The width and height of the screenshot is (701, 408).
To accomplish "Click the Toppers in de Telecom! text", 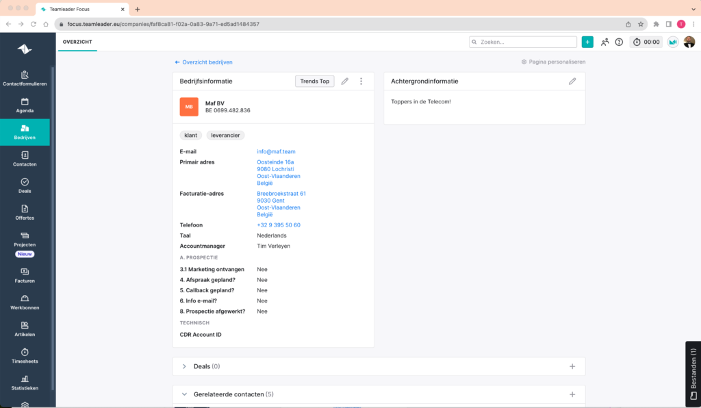I will click(x=421, y=102).
